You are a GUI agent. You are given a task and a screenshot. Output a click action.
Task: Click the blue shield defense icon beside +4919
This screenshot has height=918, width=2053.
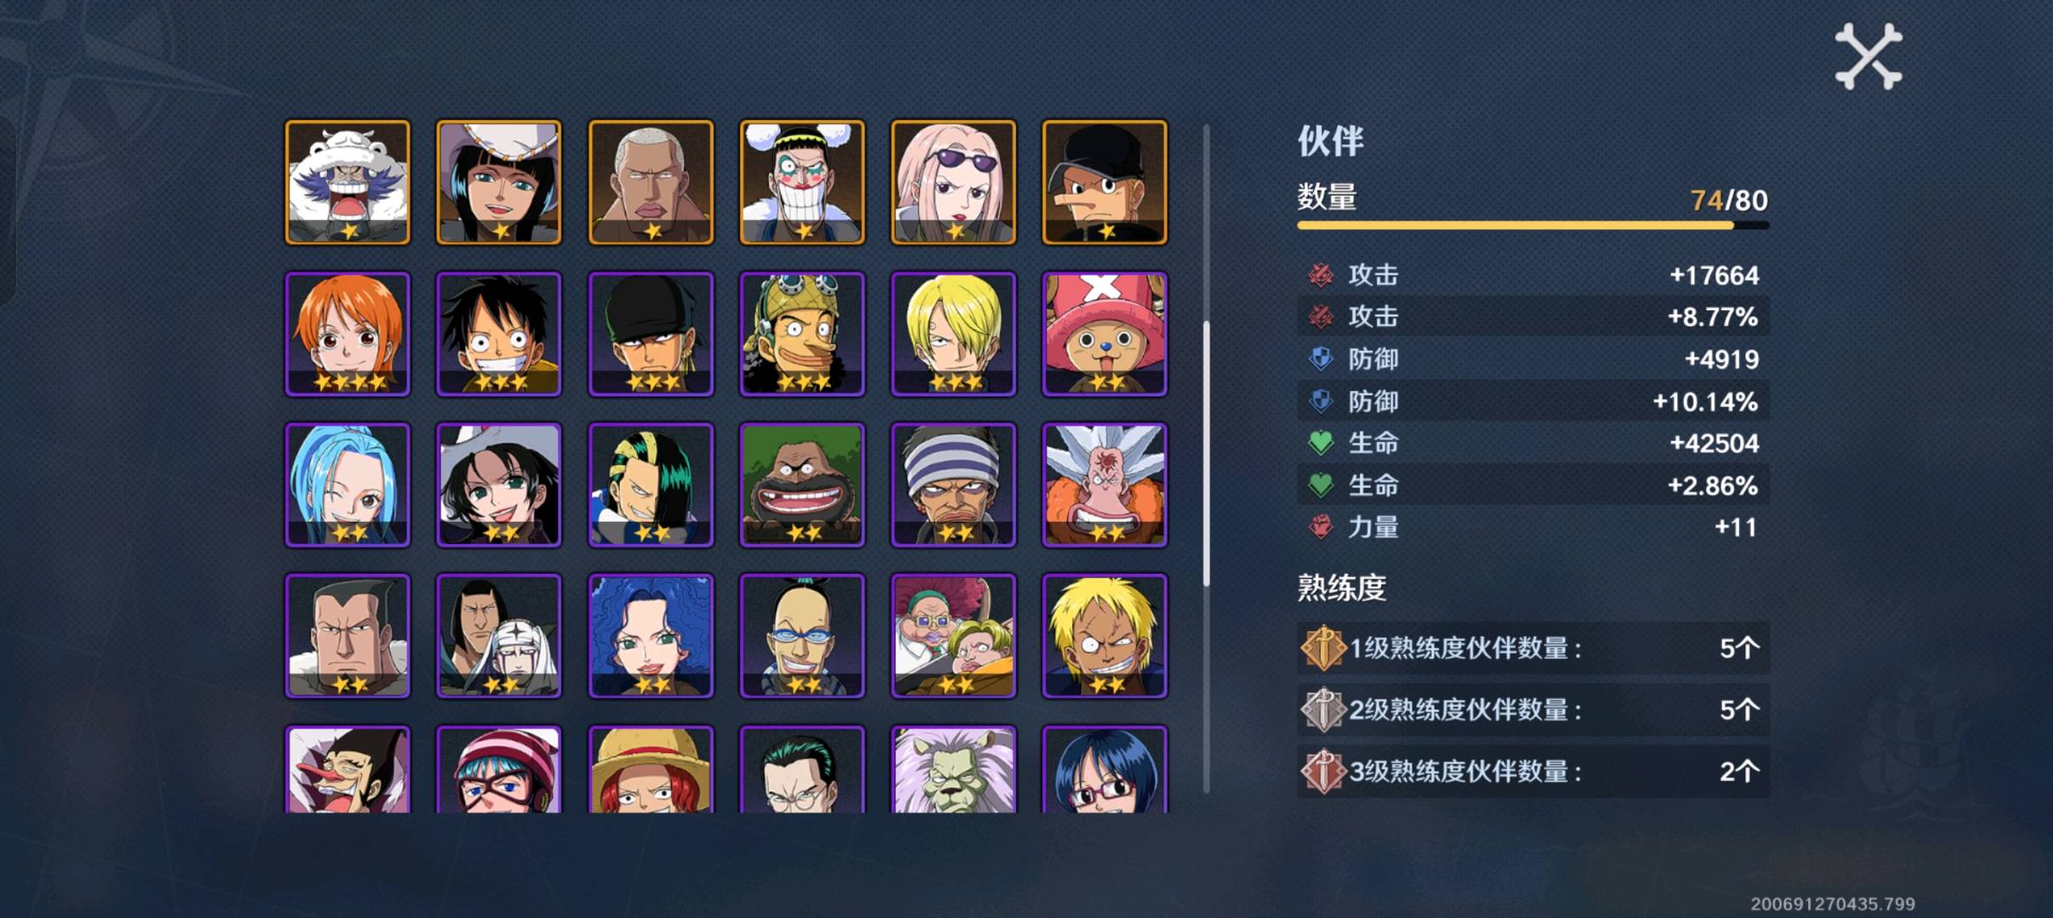click(1320, 359)
